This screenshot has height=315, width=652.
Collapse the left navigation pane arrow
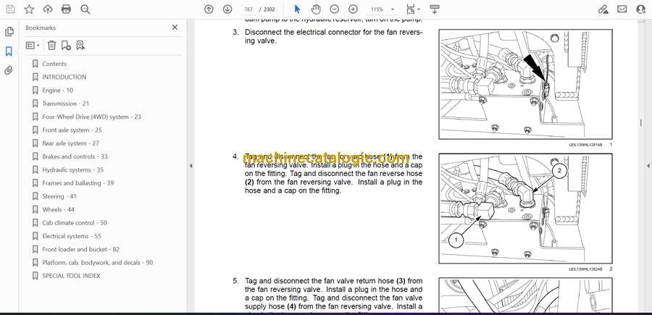[x=191, y=166]
